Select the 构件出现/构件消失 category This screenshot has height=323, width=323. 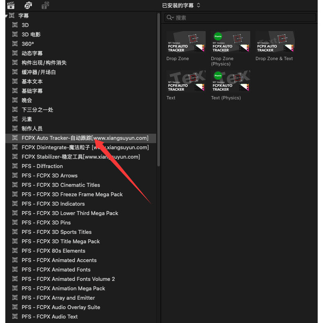[81, 63]
